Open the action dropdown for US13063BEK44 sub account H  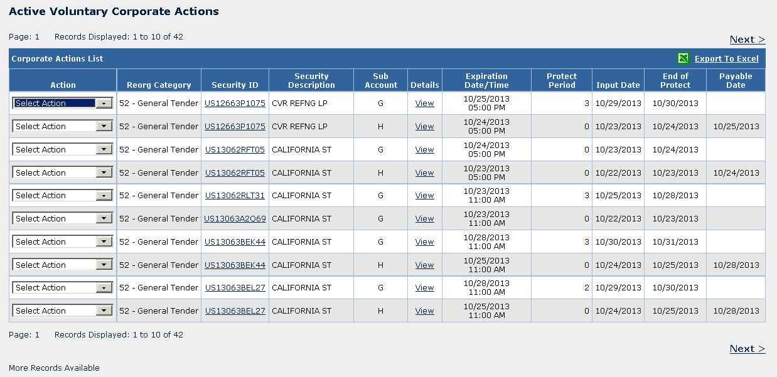pyautogui.click(x=62, y=264)
